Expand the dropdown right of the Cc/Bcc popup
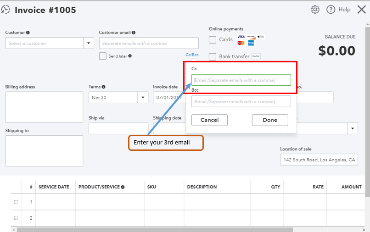This screenshot has height=232, width=370. click(x=353, y=128)
